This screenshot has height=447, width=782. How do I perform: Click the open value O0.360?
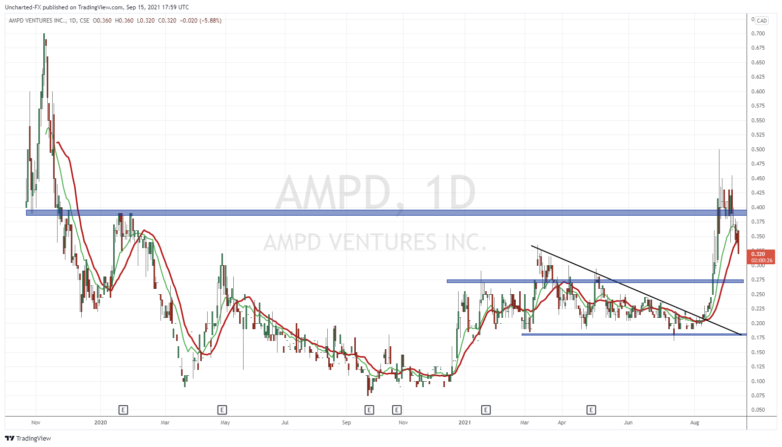(102, 21)
